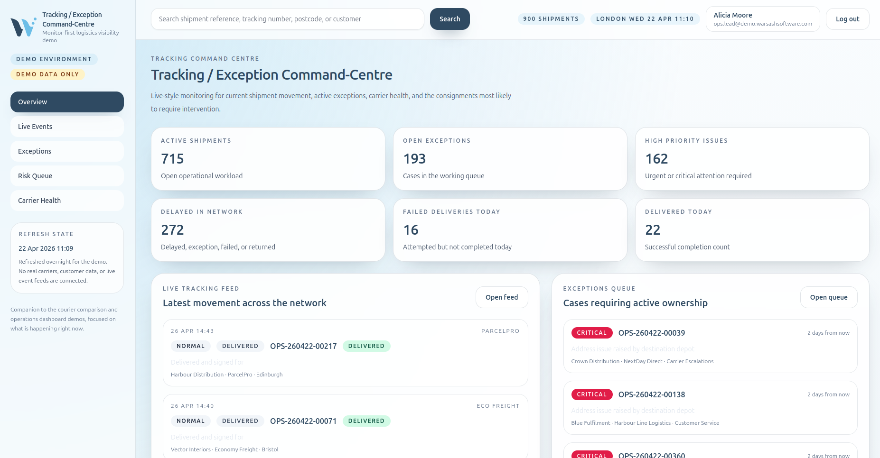The image size is (880, 458).
Task: Open the Carrier Health section
Action: 67,201
